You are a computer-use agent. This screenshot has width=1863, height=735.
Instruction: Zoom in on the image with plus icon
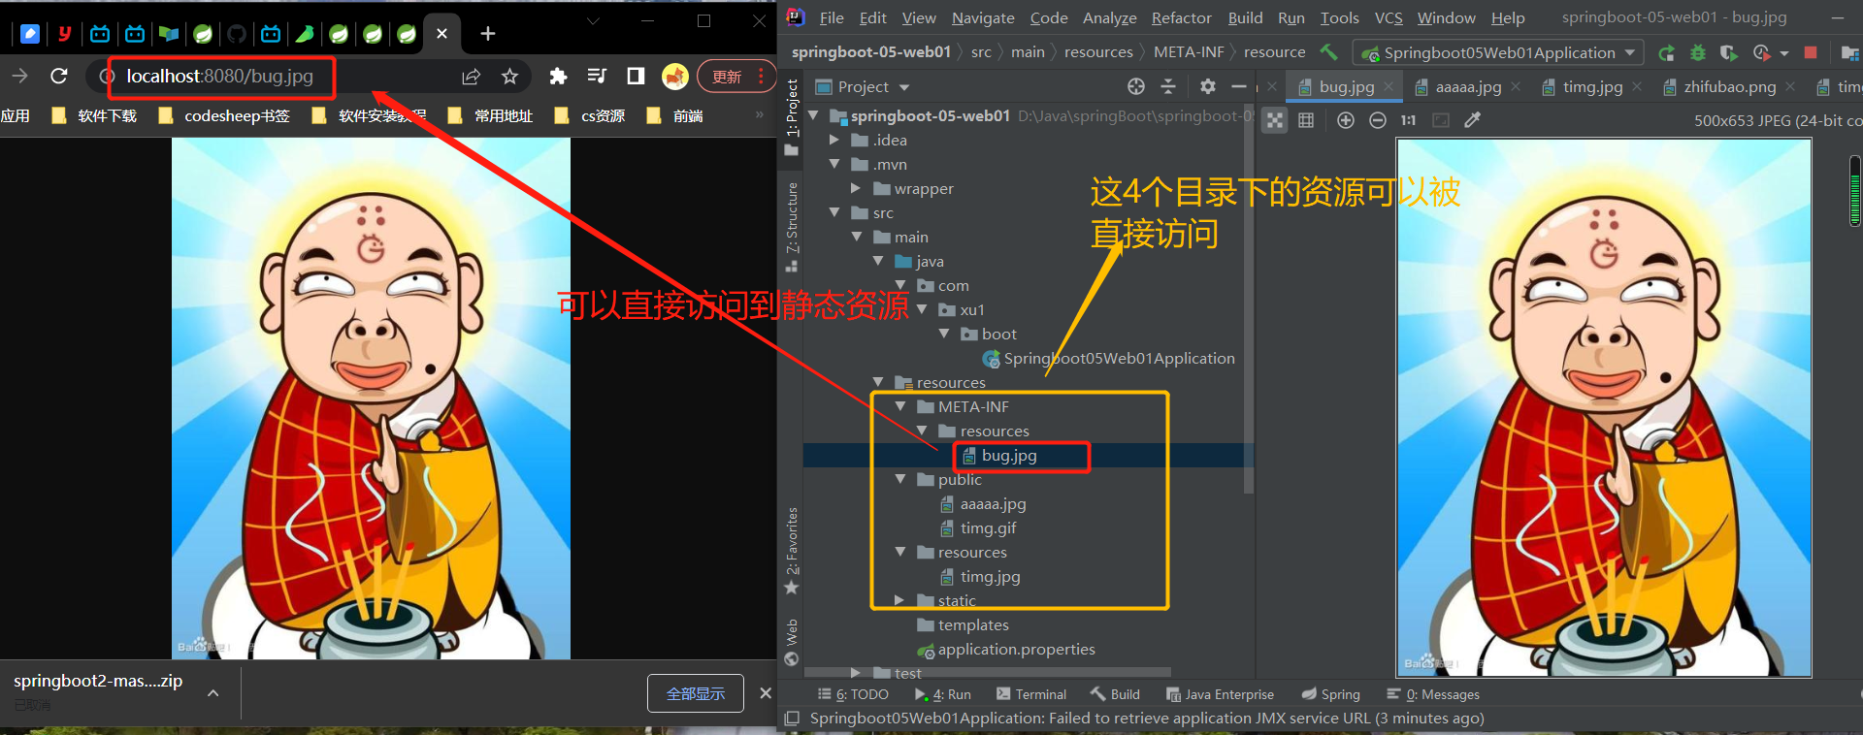pyautogui.click(x=1346, y=120)
